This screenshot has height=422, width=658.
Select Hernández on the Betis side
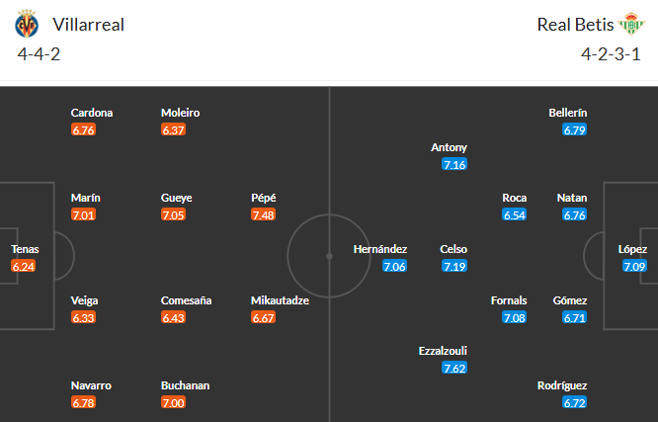pyautogui.click(x=380, y=249)
